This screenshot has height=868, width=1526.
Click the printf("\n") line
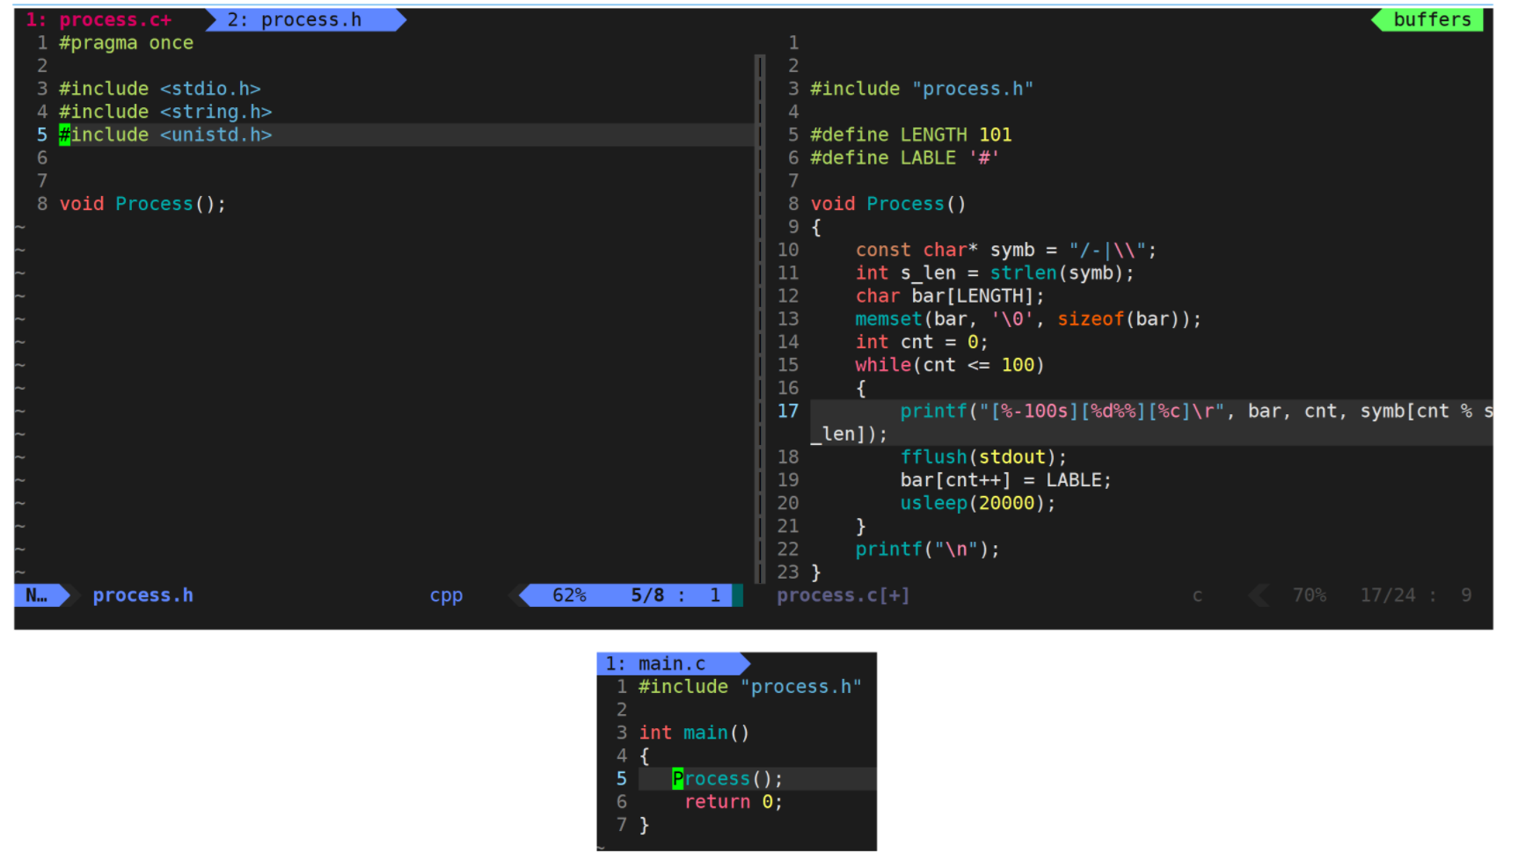point(927,550)
